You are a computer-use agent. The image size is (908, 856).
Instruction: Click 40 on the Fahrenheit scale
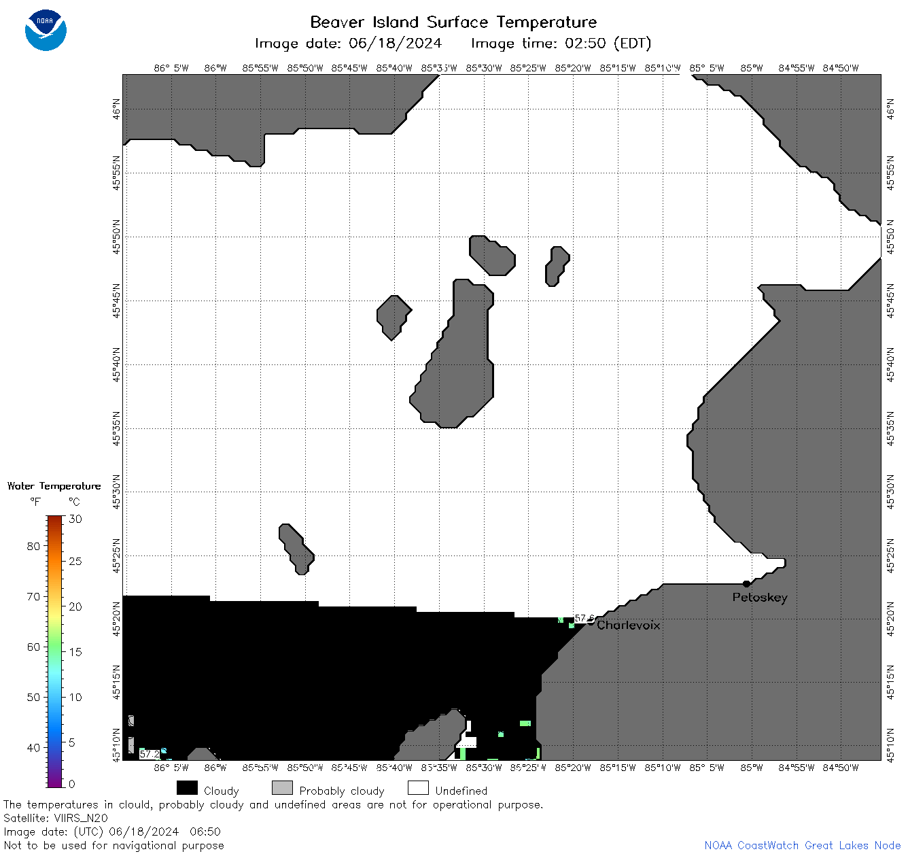[33, 747]
